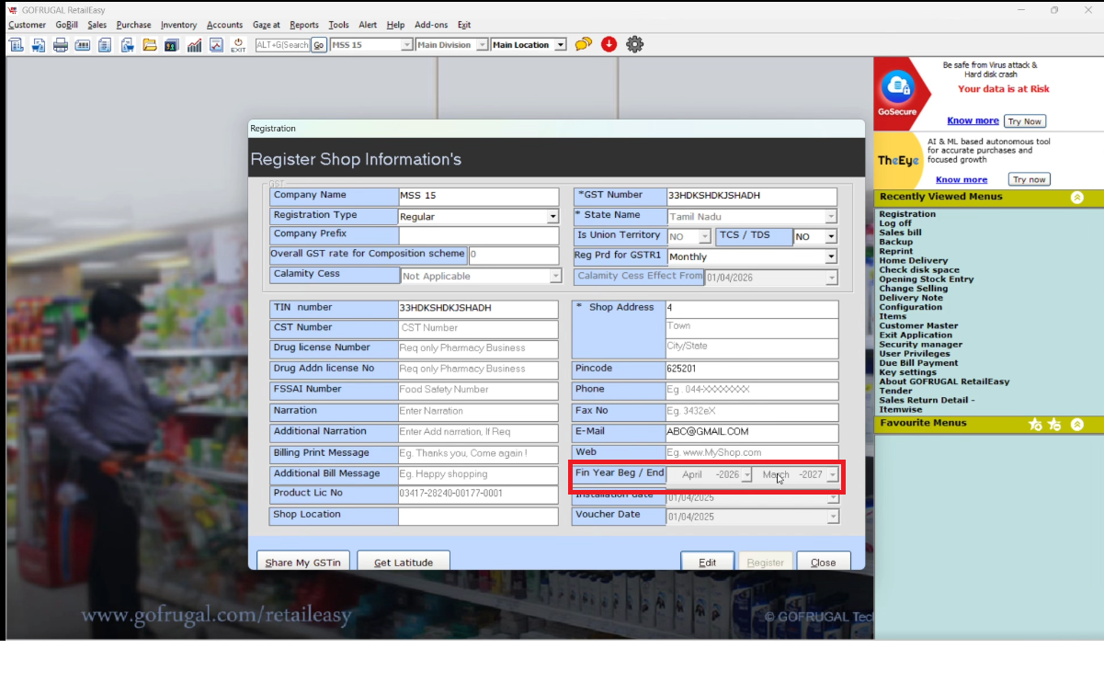Click the Shop Location input field

pos(478,517)
